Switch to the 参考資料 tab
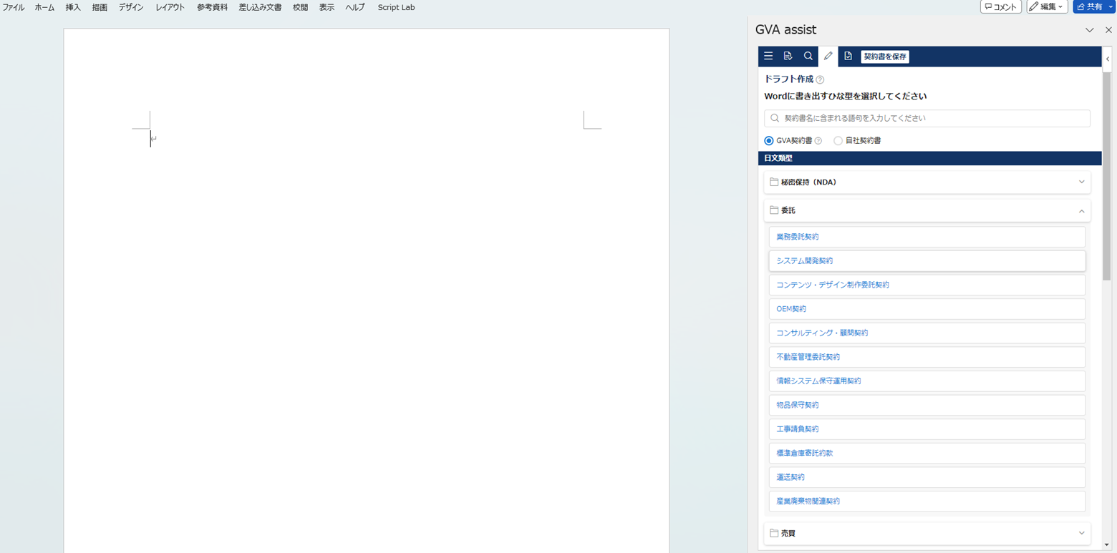 click(x=212, y=7)
